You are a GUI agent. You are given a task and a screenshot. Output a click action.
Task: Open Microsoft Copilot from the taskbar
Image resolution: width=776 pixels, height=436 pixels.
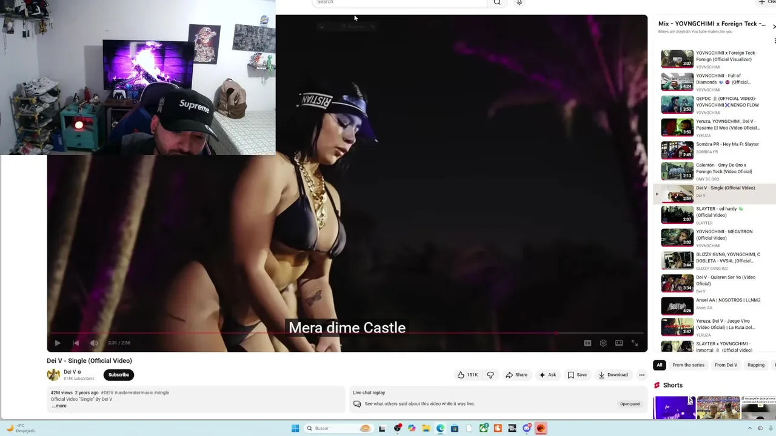point(412,429)
